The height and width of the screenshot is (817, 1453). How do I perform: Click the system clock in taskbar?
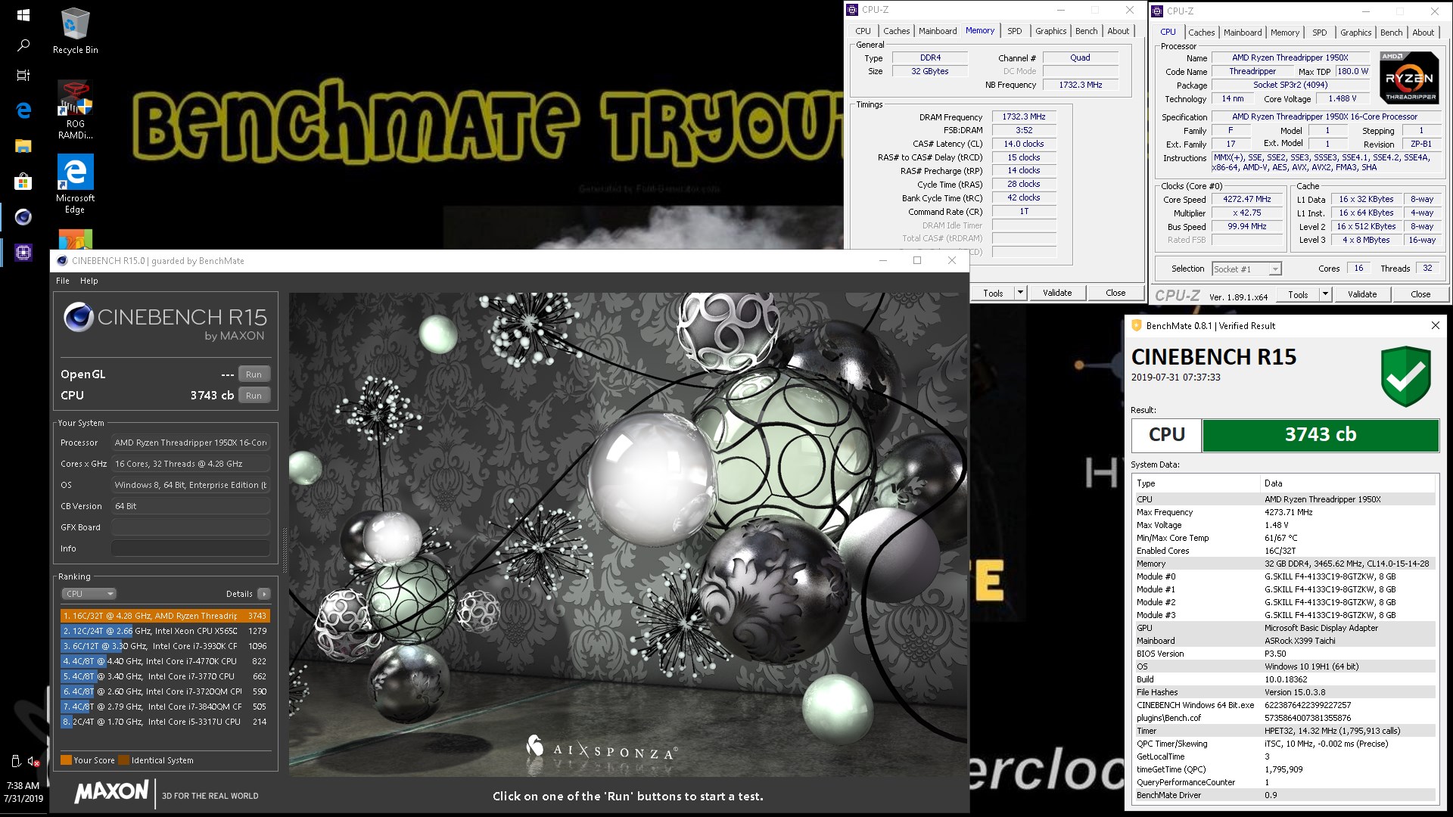pyautogui.click(x=23, y=792)
